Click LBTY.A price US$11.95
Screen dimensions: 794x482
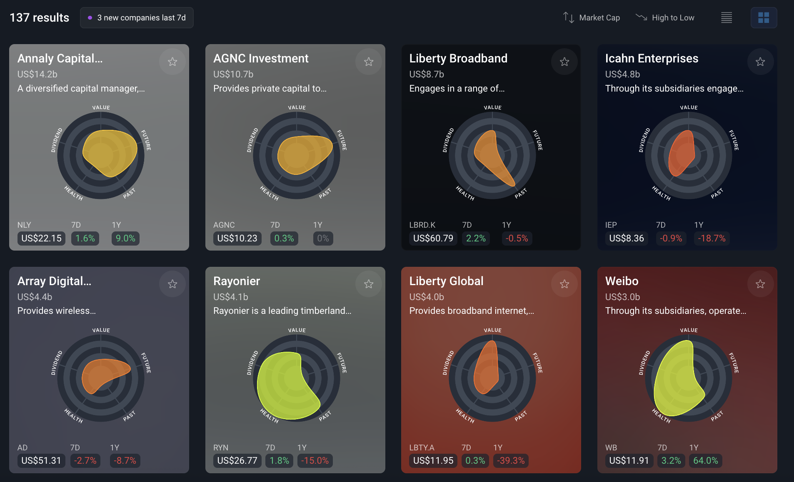pos(433,460)
